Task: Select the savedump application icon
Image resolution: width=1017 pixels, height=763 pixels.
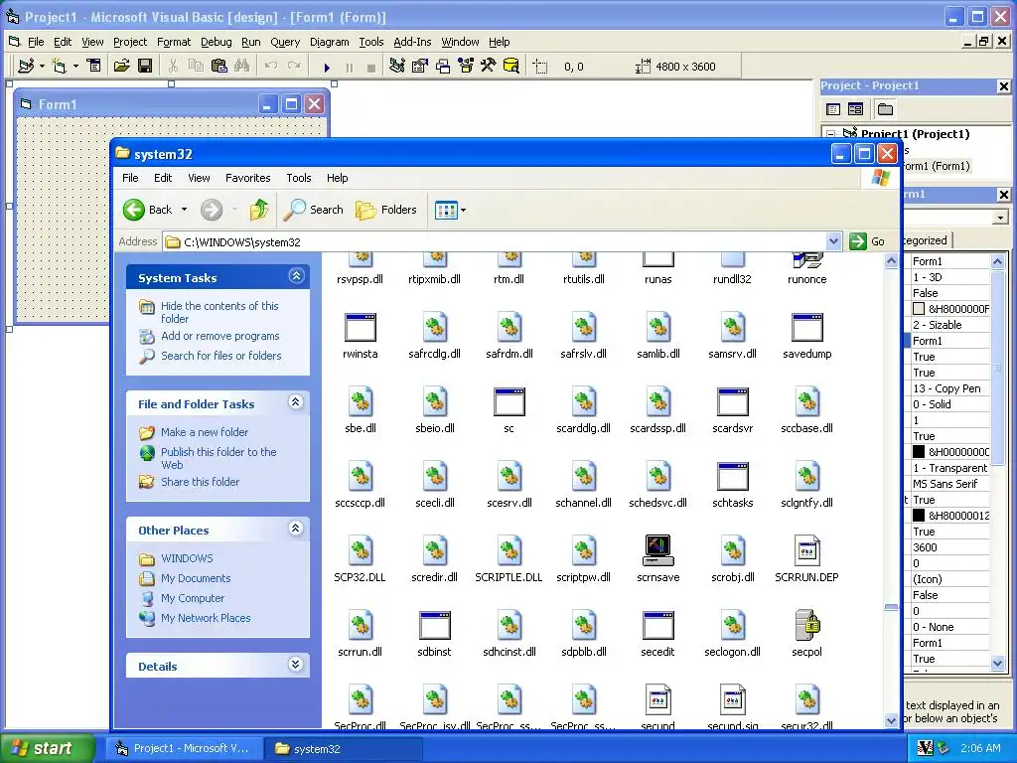Action: (806, 328)
